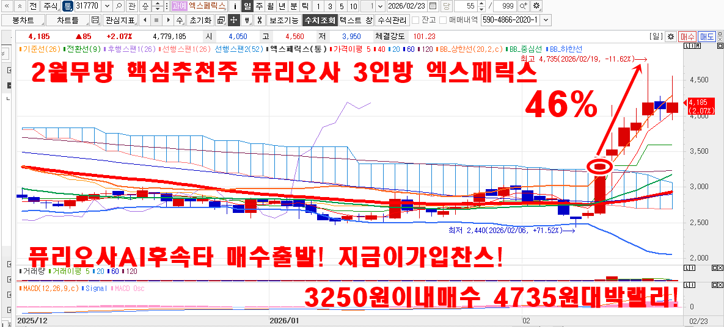Toggle the 수치조회 button
This screenshot has width=724, height=327.
click(320, 20)
